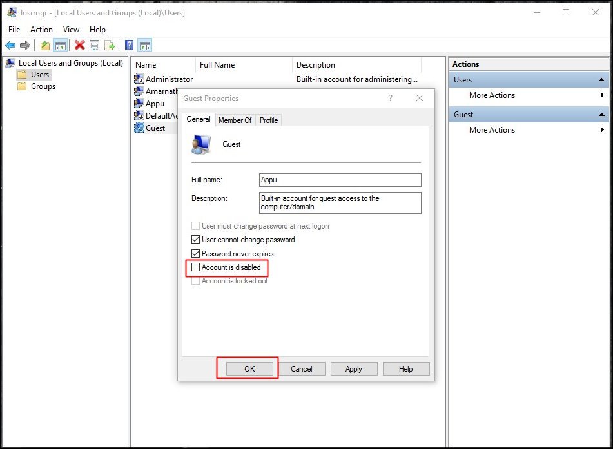613x449 pixels.
Task: Check the Account is disabled box
Action: click(x=195, y=267)
